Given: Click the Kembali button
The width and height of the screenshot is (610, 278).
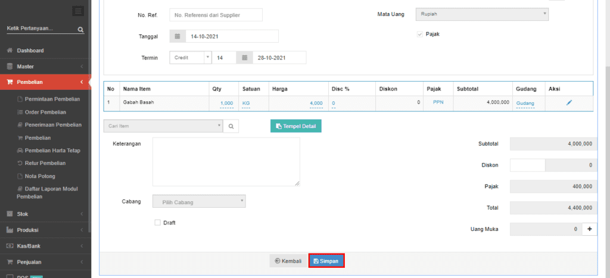Looking at the screenshot, I should 288,261.
